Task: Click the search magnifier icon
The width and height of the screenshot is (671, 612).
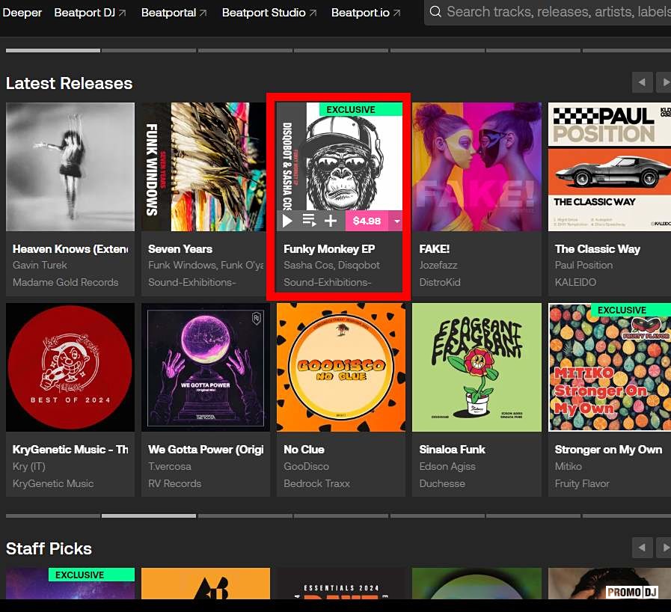Action: coord(435,12)
